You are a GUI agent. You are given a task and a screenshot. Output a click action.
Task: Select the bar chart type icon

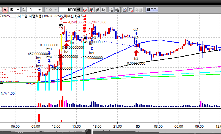(97, 10)
